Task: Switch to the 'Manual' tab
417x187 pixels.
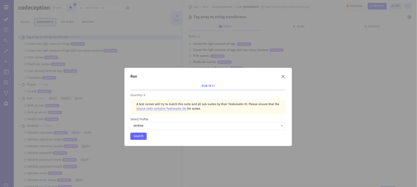Action: coord(25,21)
